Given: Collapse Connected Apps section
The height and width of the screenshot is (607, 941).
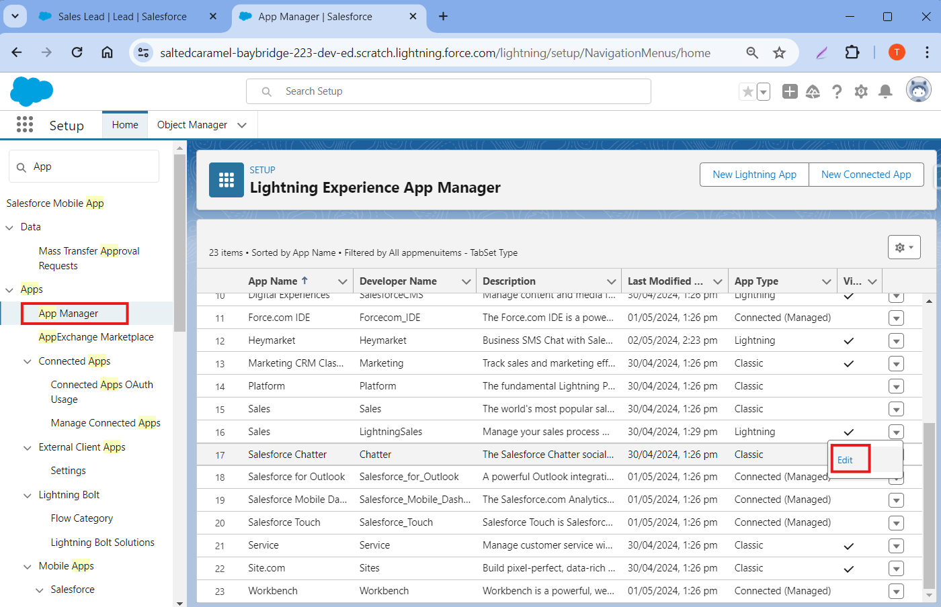Looking at the screenshot, I should (28, 361).
